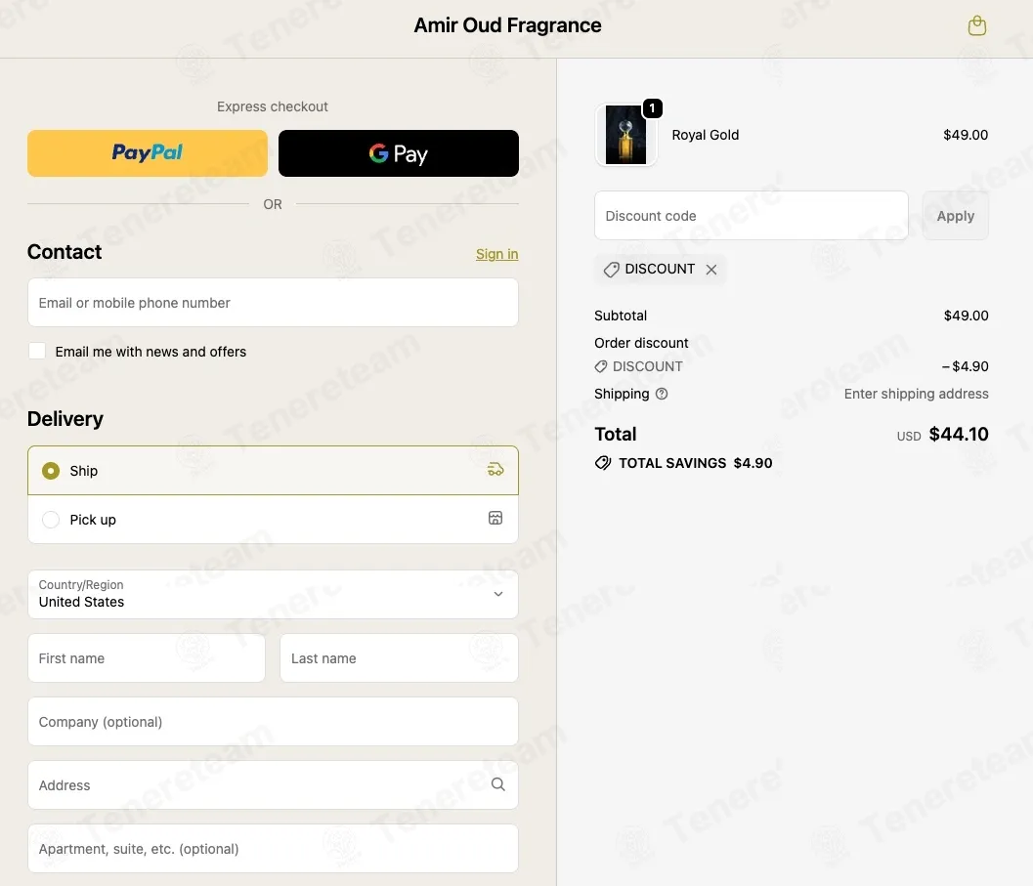Focus the Last name field
The width and height of the screenshot is (1033, 886).
point(400,658)
